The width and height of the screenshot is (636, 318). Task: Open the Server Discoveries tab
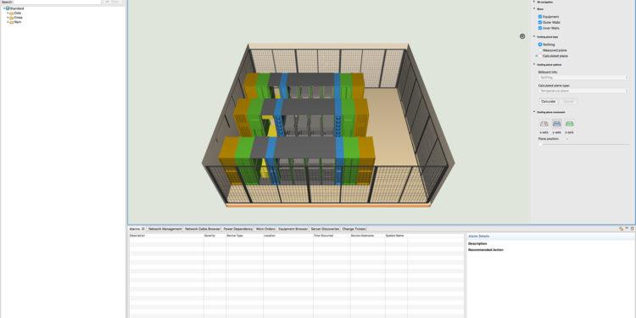[x=325, y=229]
